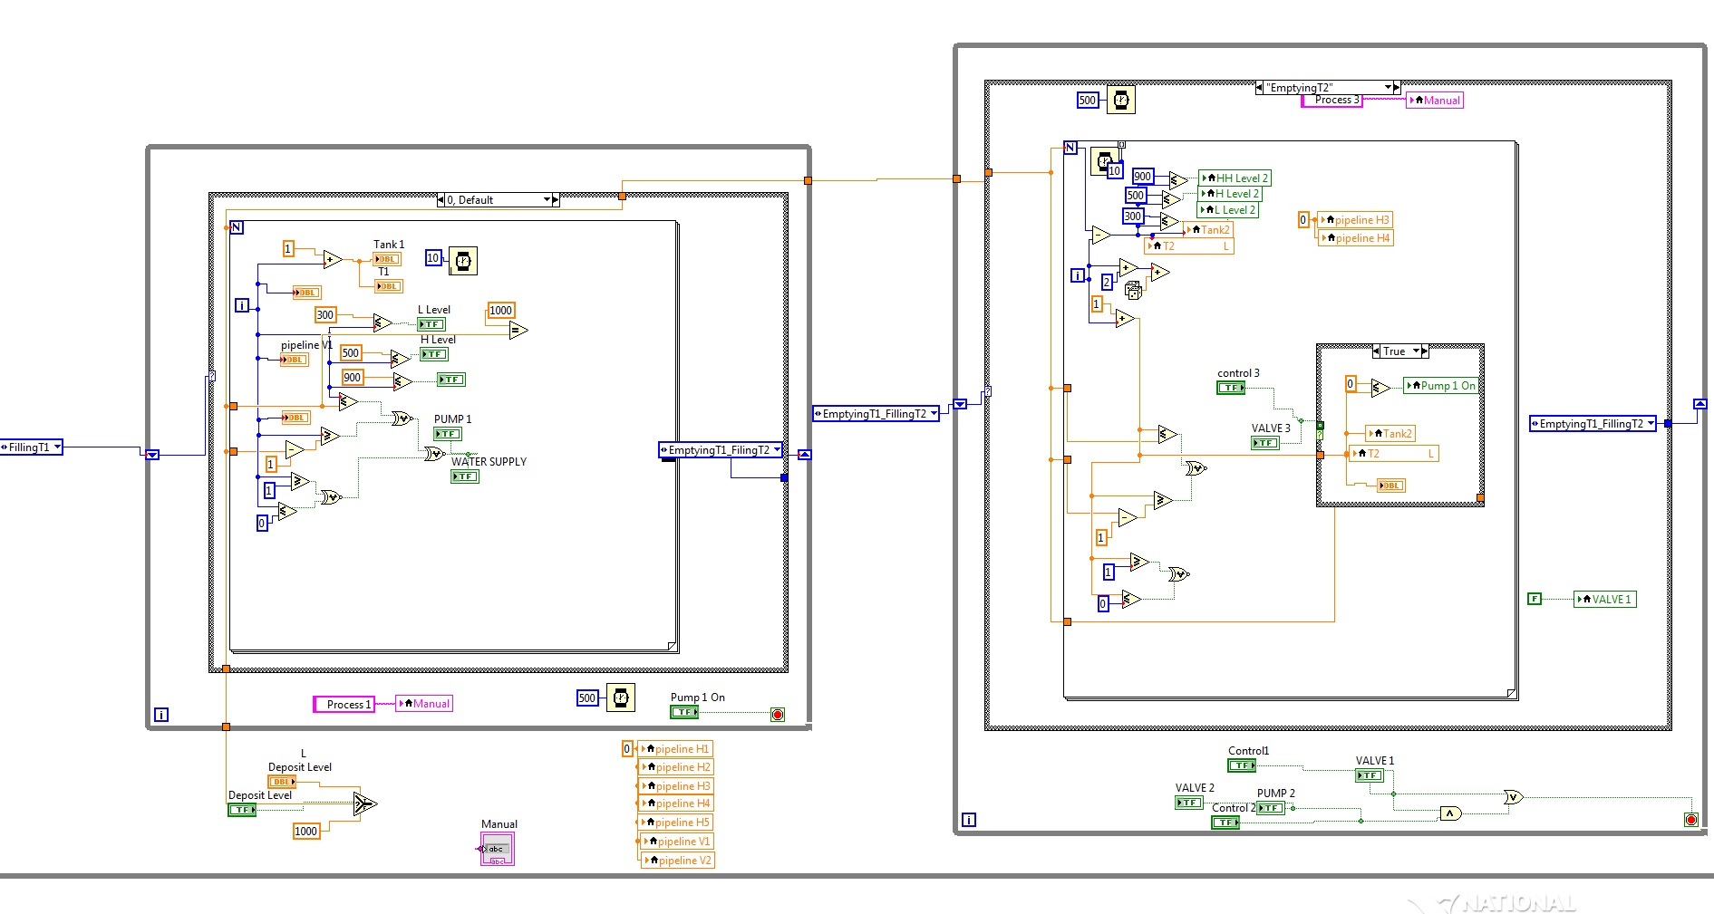Select the Wait timer beside constant 10 near Tank 1
The image size is (1714, 914).
pyautogui.click(x=463, y=261)
